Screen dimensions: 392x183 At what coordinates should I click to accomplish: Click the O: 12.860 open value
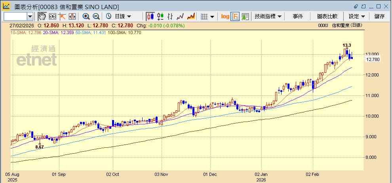[x=48, y=26]
